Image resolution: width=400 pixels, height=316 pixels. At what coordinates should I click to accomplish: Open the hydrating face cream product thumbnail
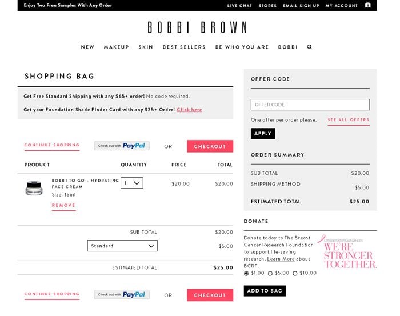(34, 188)
